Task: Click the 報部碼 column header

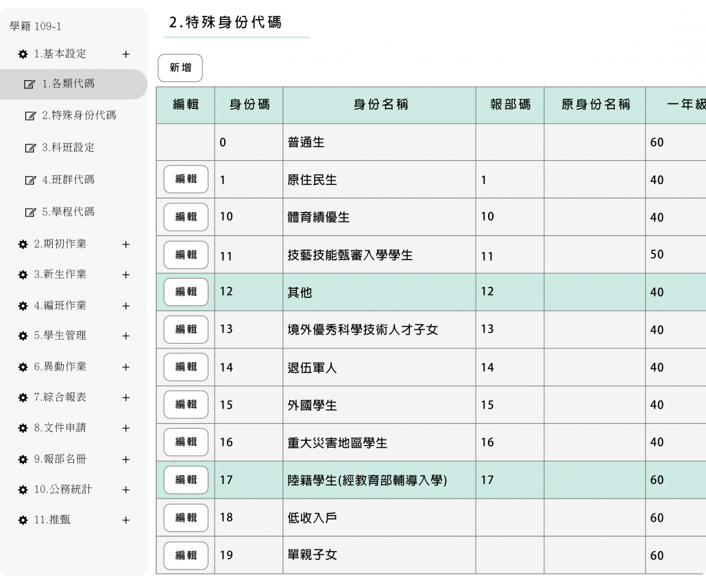Action: click(510, 105)
